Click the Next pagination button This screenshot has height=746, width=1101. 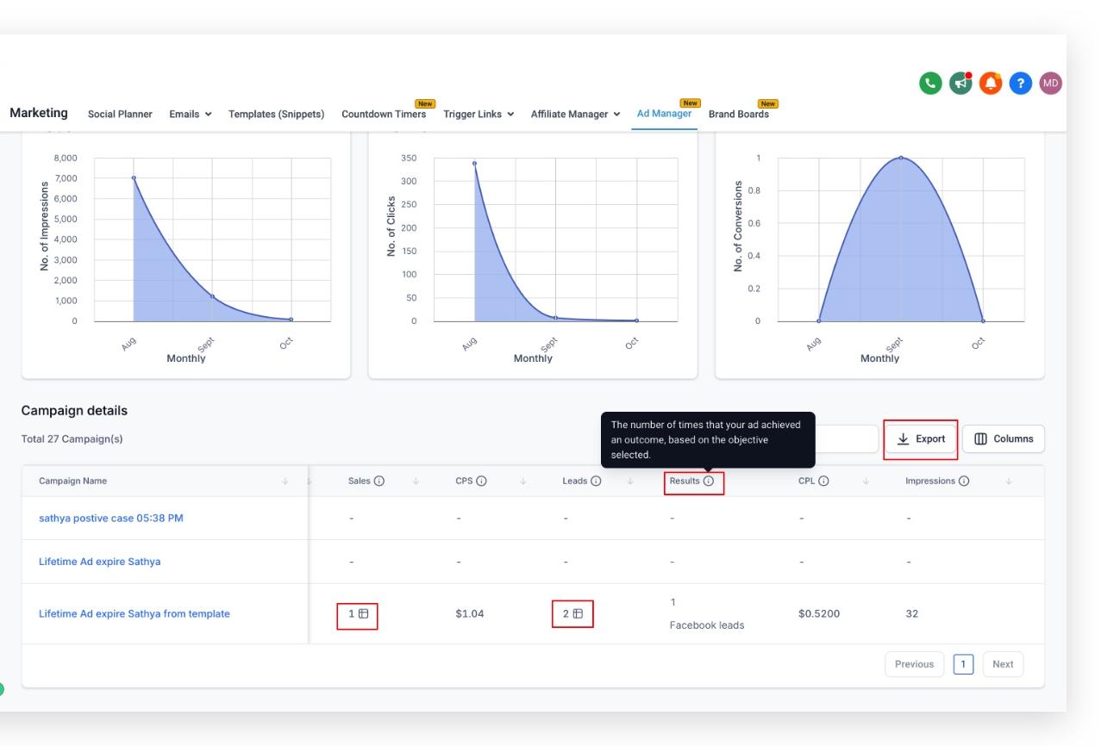coord(1003,664)
